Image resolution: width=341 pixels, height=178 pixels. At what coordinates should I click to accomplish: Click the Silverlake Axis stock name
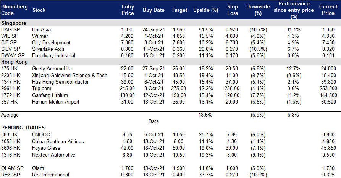[48, 49]
